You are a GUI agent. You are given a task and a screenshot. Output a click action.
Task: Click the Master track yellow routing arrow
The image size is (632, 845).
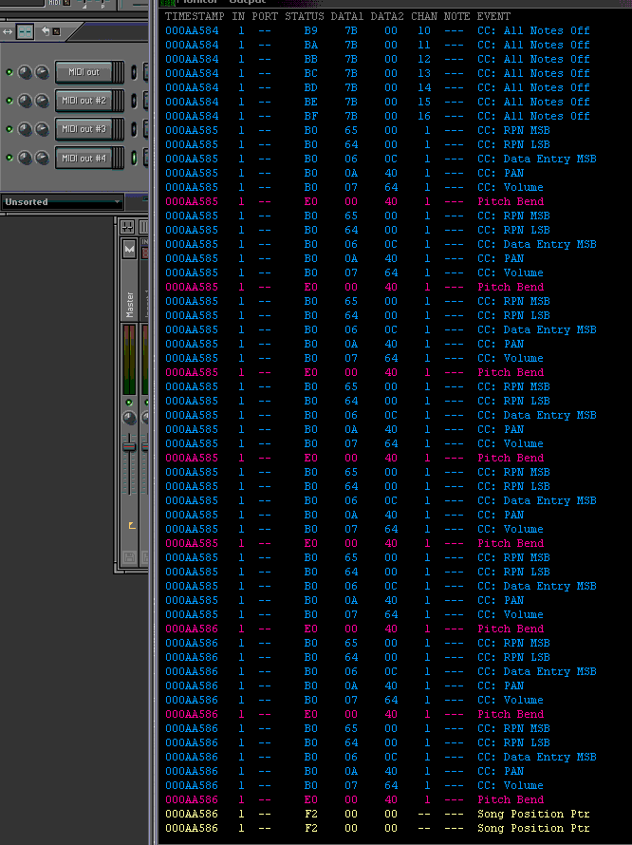click(x=132, y=525)
